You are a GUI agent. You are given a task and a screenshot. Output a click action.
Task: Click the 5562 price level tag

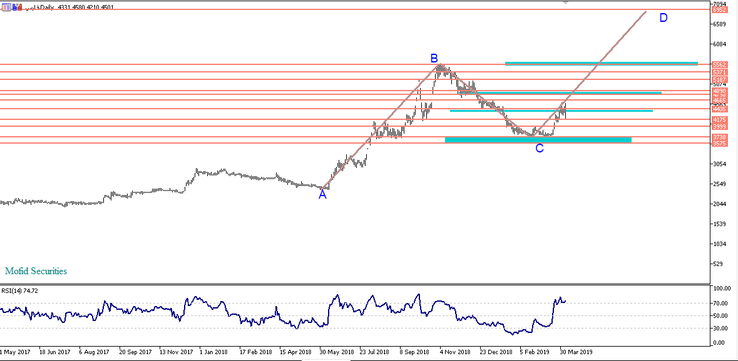pos(719,65)
